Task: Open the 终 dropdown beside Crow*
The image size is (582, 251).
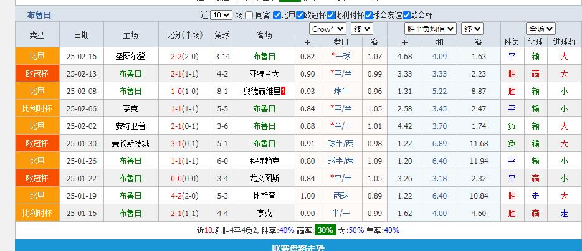Action: coord(362,29)
